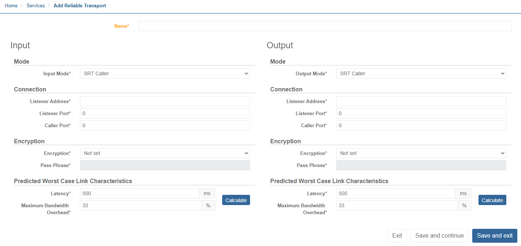Click the Input Listener Address field
Image resolution: width=521 pixels, height=246 pixels.
pos(165,101)
